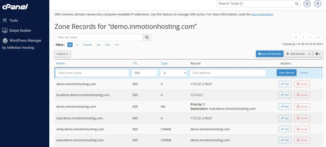326x147 pixels.
Task: Go to the last page of records
Action: pyautogui.click(x=318, y=37)
